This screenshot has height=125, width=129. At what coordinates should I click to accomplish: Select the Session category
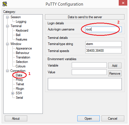coord(16,17)
